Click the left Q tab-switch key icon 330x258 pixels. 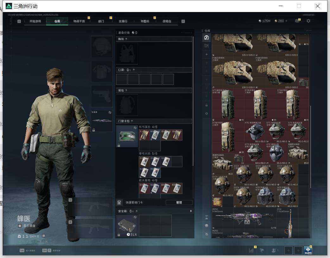(19, 21)
